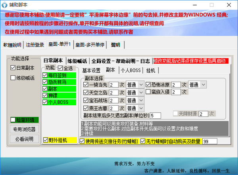Image resolution: width=238 pixels, height=175 pixels.
Task: Click 一骑当先 count input field
Action: click(113, 85)
